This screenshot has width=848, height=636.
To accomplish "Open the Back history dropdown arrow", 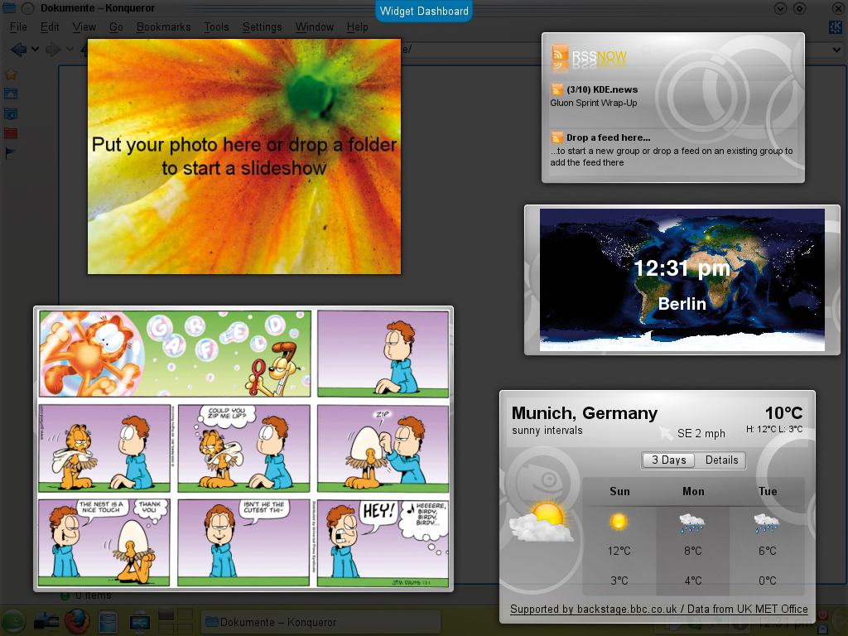I will (35, 50).
